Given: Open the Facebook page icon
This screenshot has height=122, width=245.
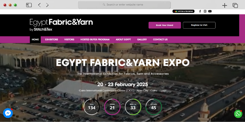Looking at the screenshot, I should [x=200, y=11].
